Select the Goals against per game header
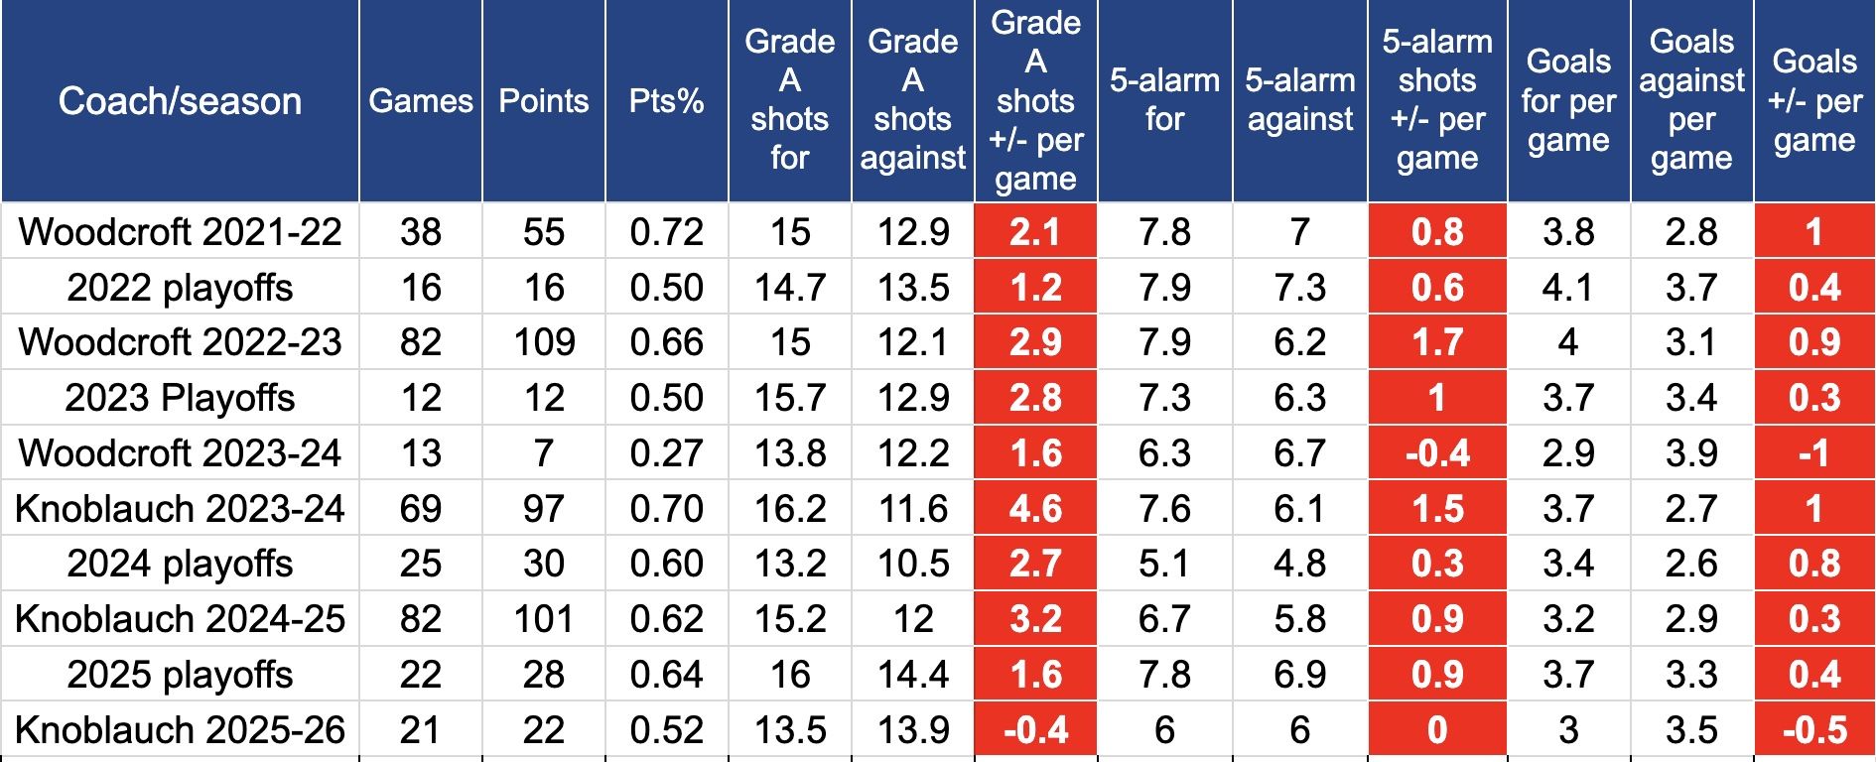1876x762 pixels. click(1691, 100)
